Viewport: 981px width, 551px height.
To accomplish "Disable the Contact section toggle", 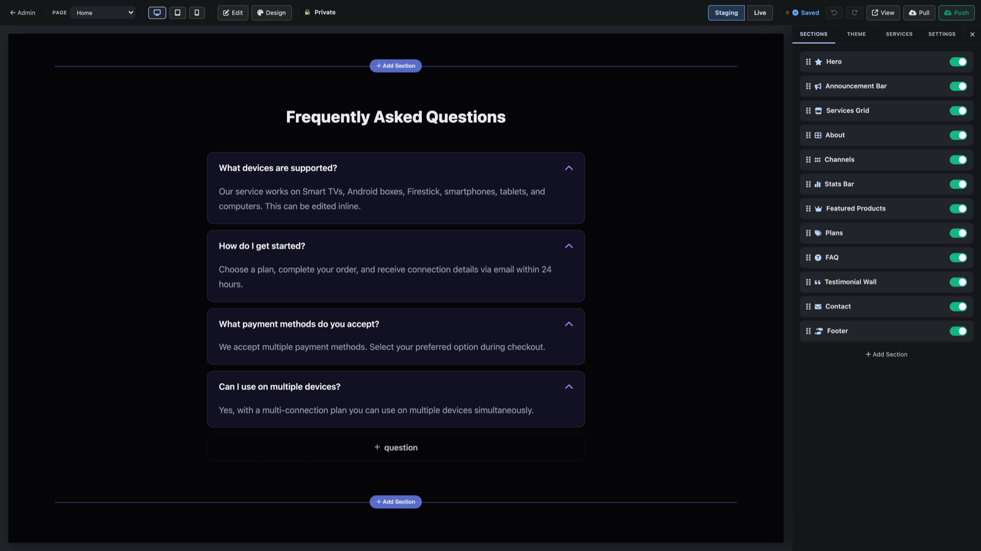I will (x=958, y=307).
